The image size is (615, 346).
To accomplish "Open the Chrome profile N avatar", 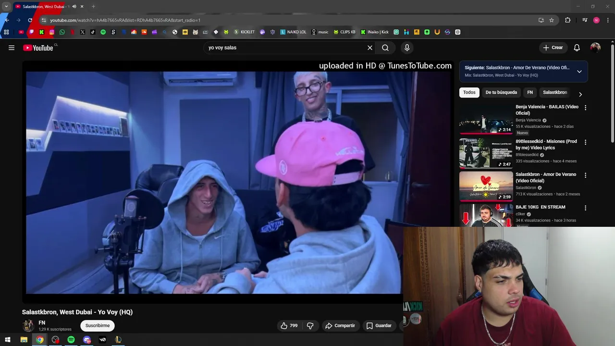I will click(x=596, y=20).
